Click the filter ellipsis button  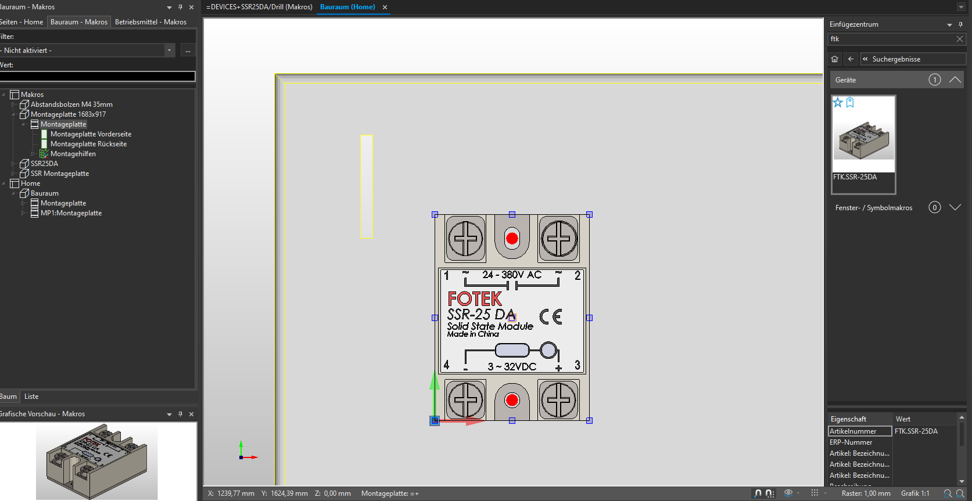click(x=188, y=51)
